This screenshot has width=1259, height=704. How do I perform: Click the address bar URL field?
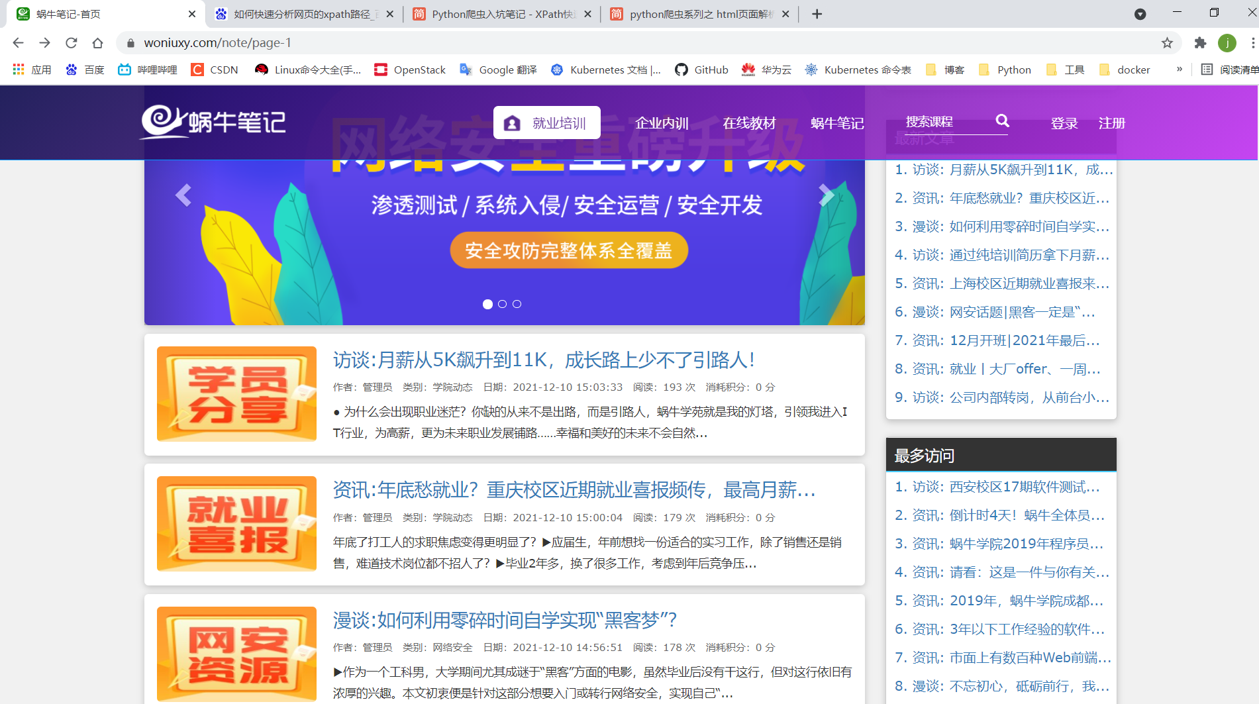[649, 43]
